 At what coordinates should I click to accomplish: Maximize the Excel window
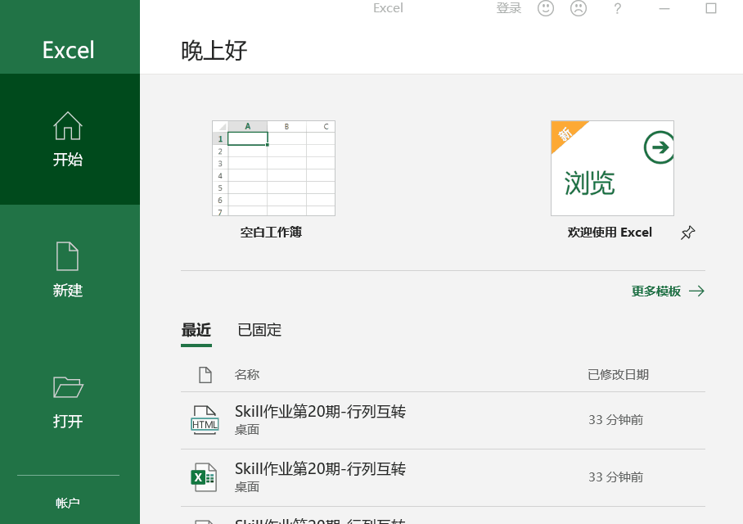(711, 8)
